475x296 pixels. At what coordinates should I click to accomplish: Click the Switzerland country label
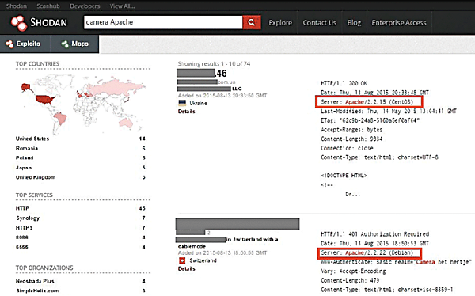click(x=203, y=260)
